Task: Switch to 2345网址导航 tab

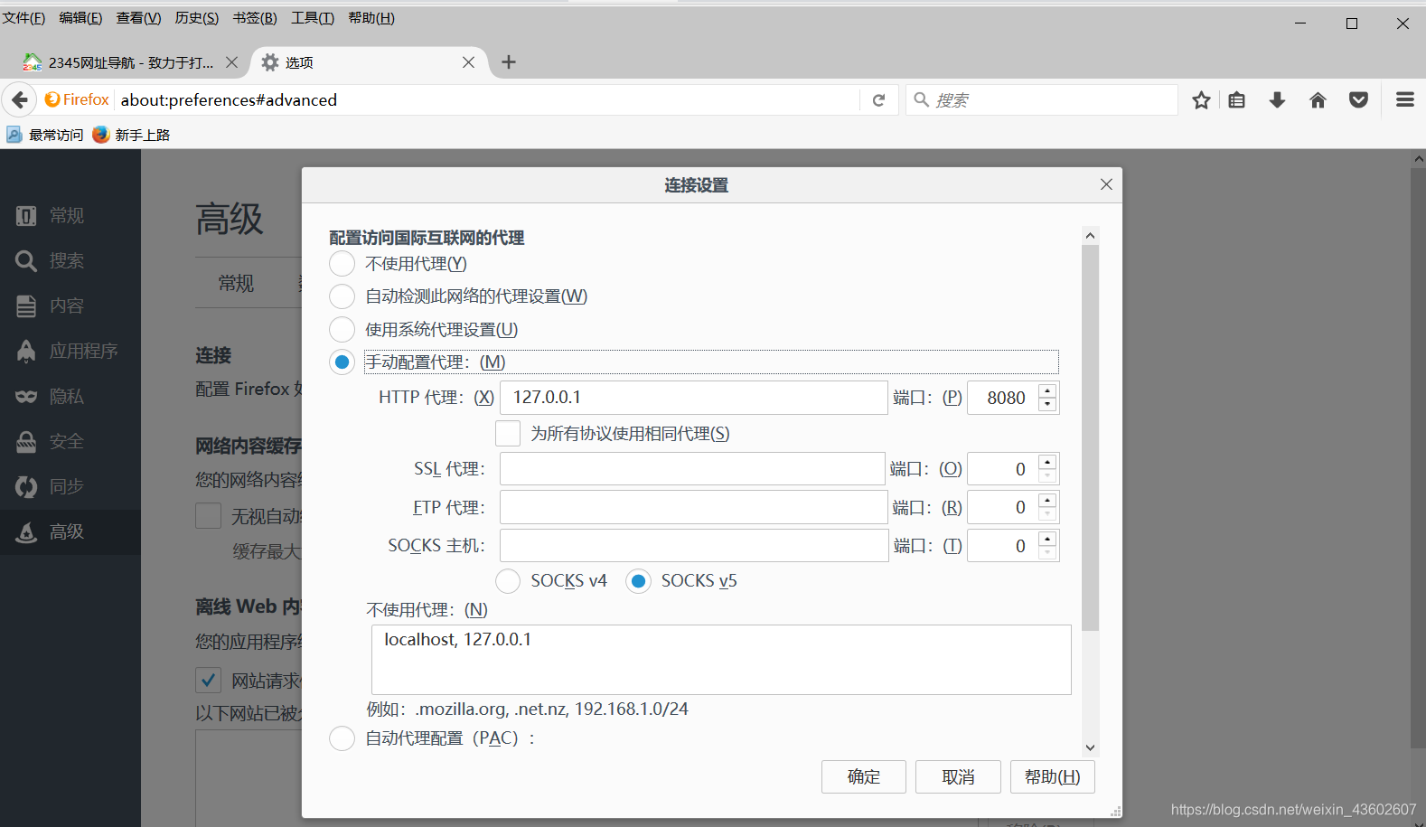Action: pyautogui.click(x=130, y=62)
